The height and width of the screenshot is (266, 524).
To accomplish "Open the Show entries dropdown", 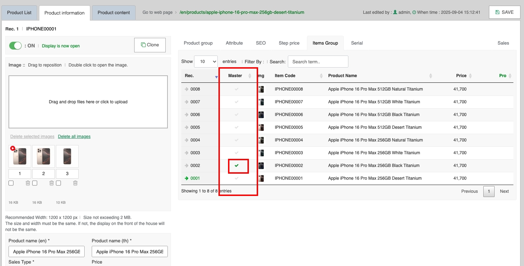I will [206, 62].
